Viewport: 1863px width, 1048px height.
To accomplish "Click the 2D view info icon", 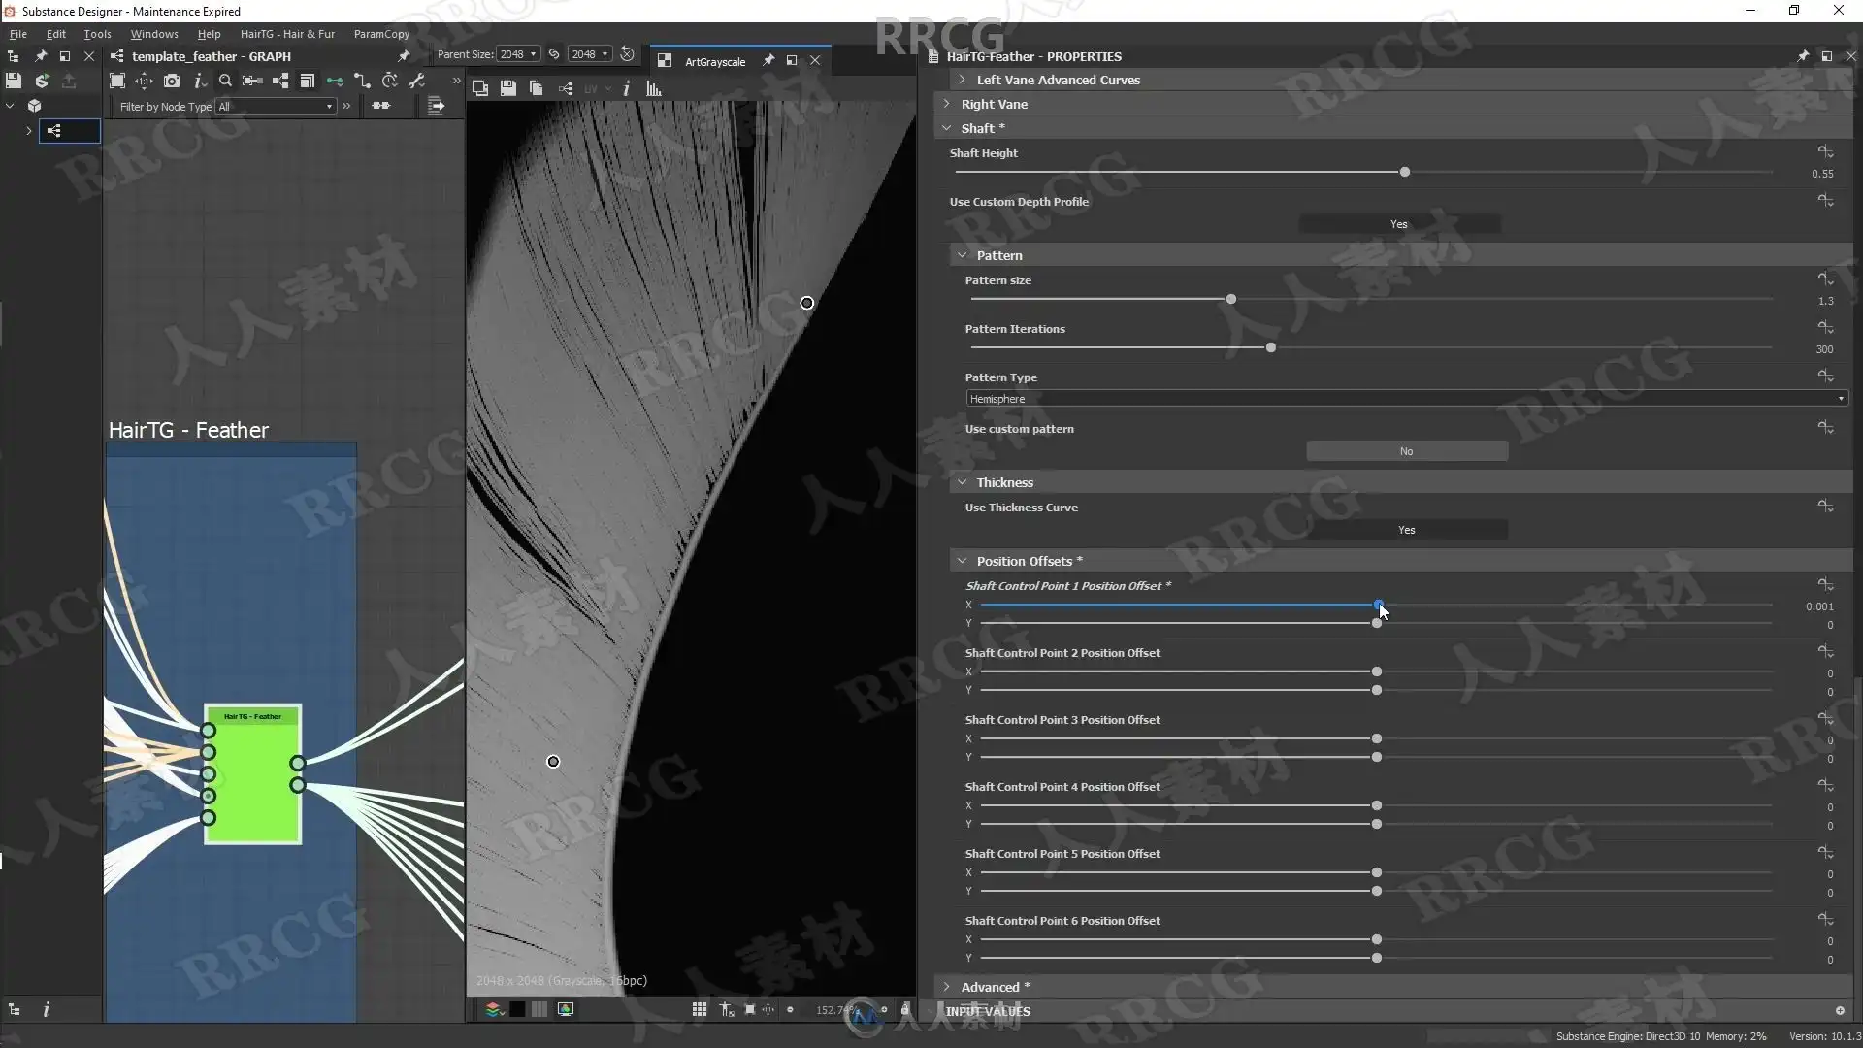I will coord(626,88).
